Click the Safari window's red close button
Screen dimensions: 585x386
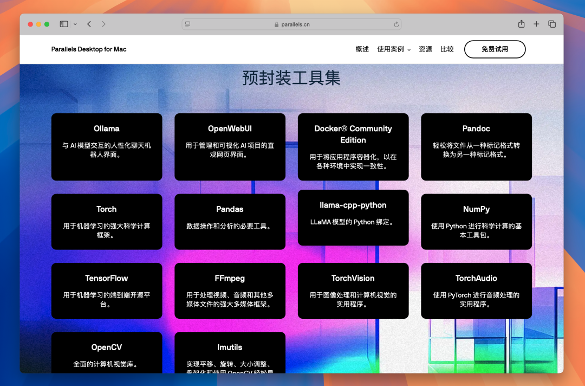pos(30,24)
